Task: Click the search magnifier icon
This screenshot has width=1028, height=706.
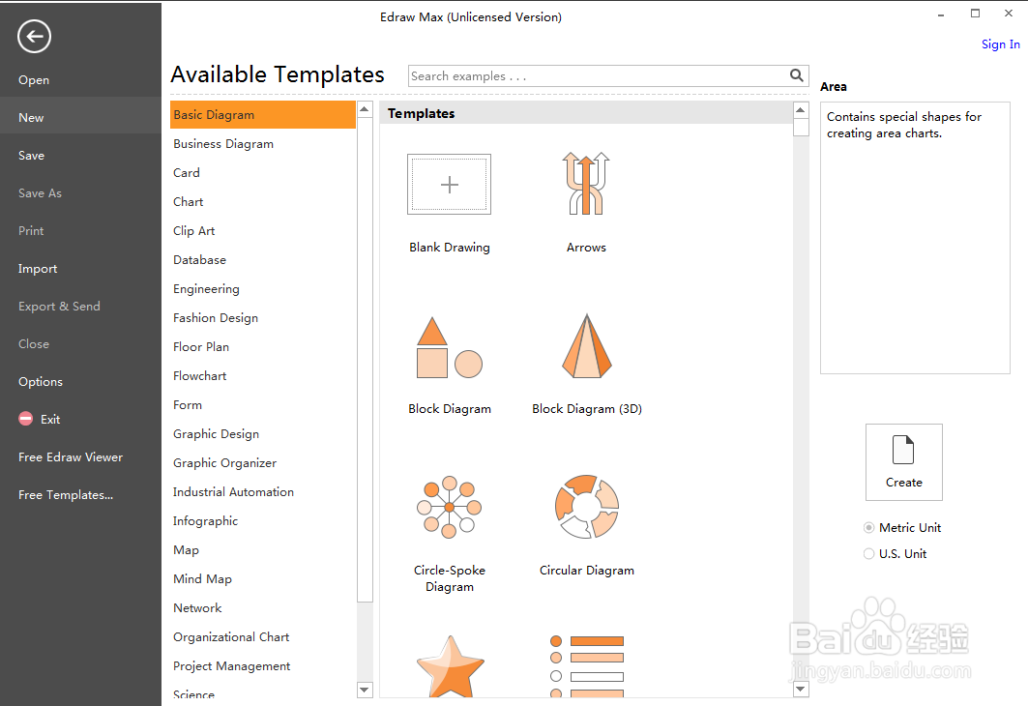Action: 797,75
